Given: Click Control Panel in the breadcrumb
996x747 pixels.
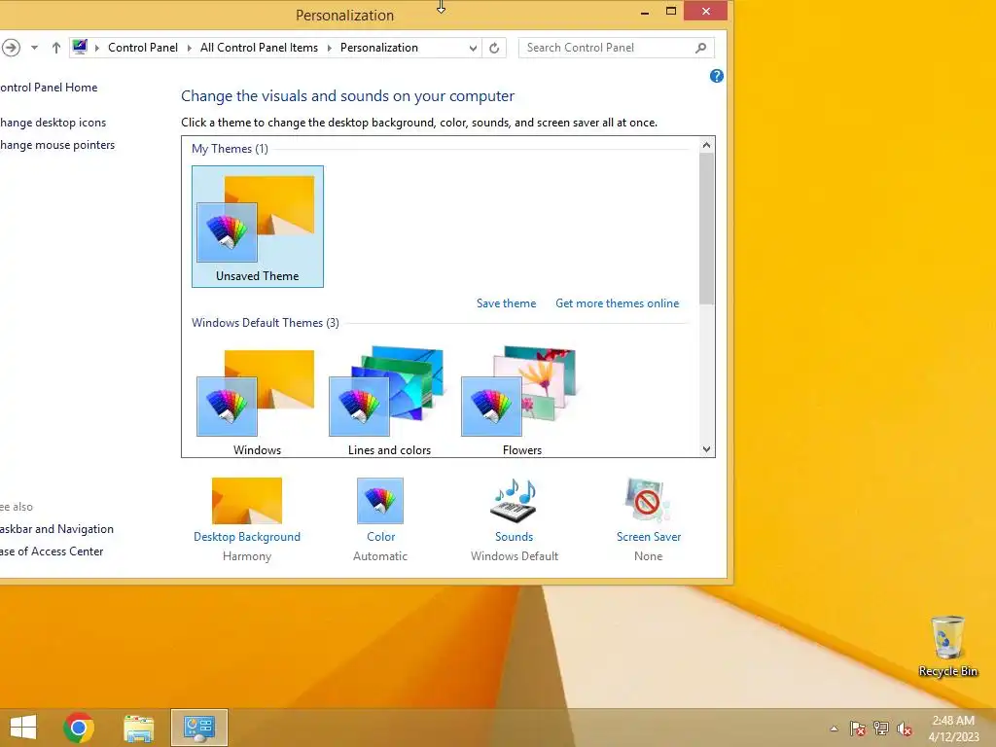Looking at the screenshot, I should click(x=143, y=48).
